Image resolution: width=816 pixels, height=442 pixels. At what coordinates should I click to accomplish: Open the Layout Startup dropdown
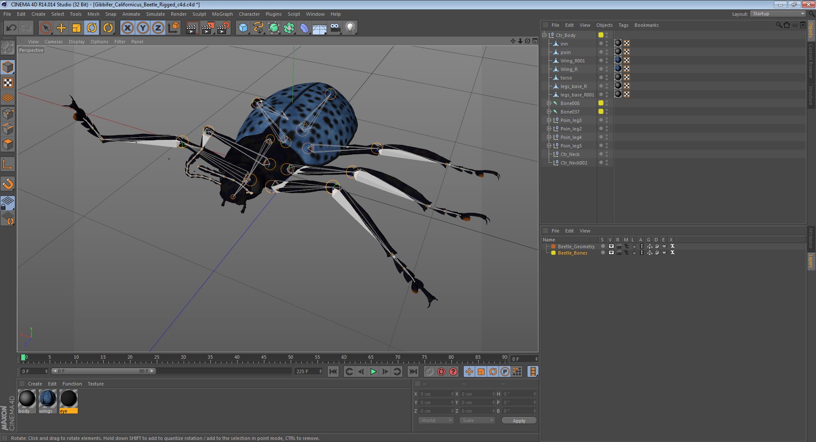click(778, 14)
